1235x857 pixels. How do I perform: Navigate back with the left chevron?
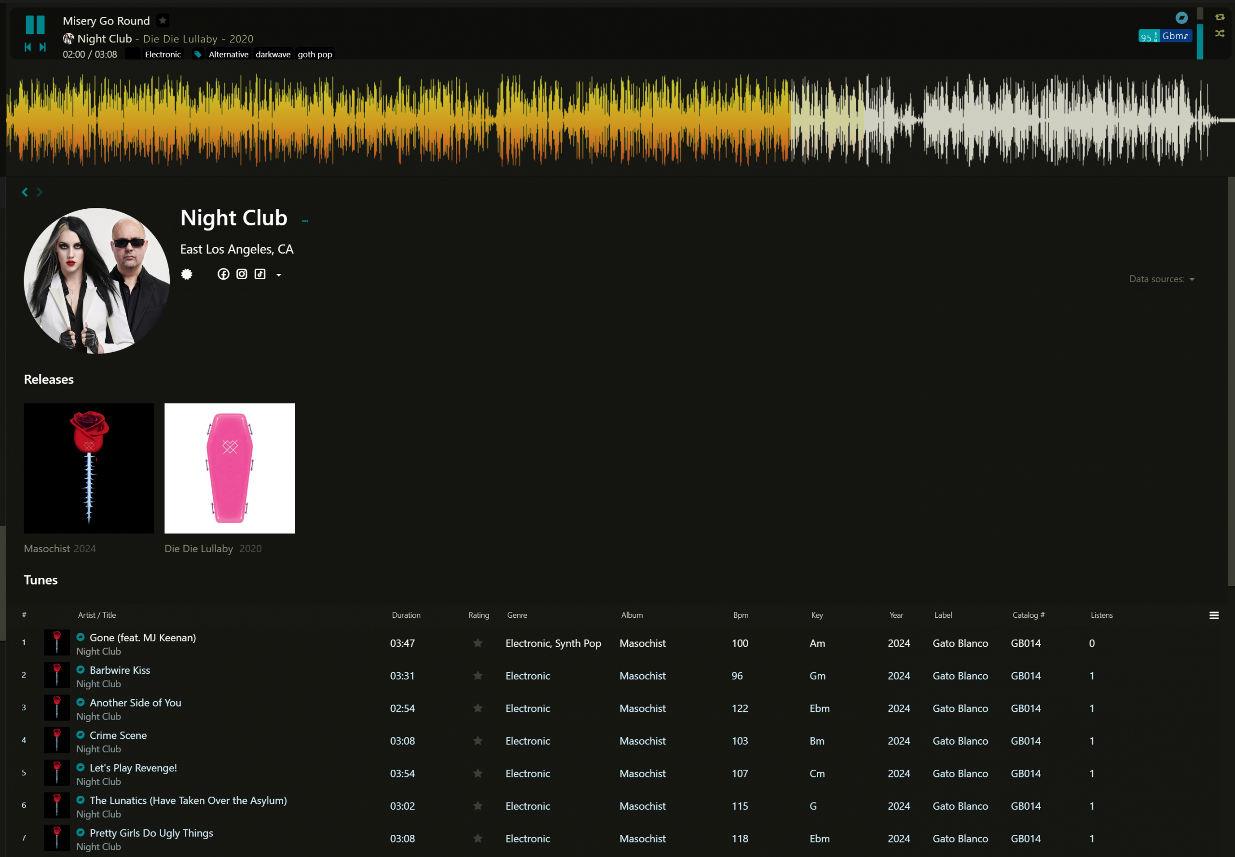pyautogui.click(x=25, y=191)
